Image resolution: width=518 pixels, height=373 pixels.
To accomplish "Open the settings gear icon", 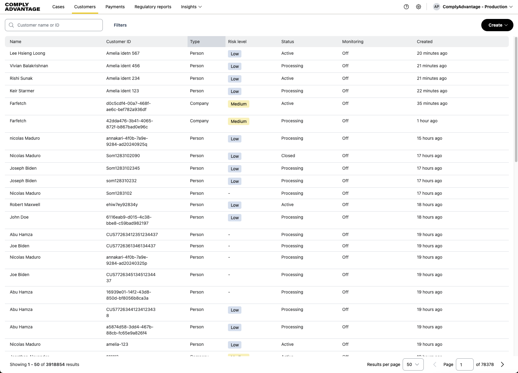I will (419, 6).
